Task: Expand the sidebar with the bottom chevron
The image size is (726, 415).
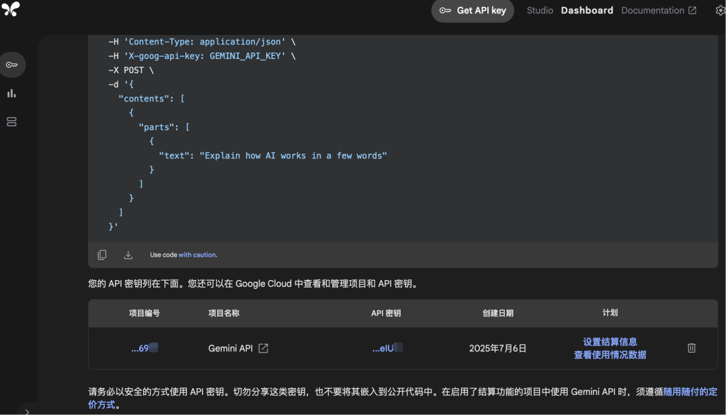Action: [x=28, y=411]
